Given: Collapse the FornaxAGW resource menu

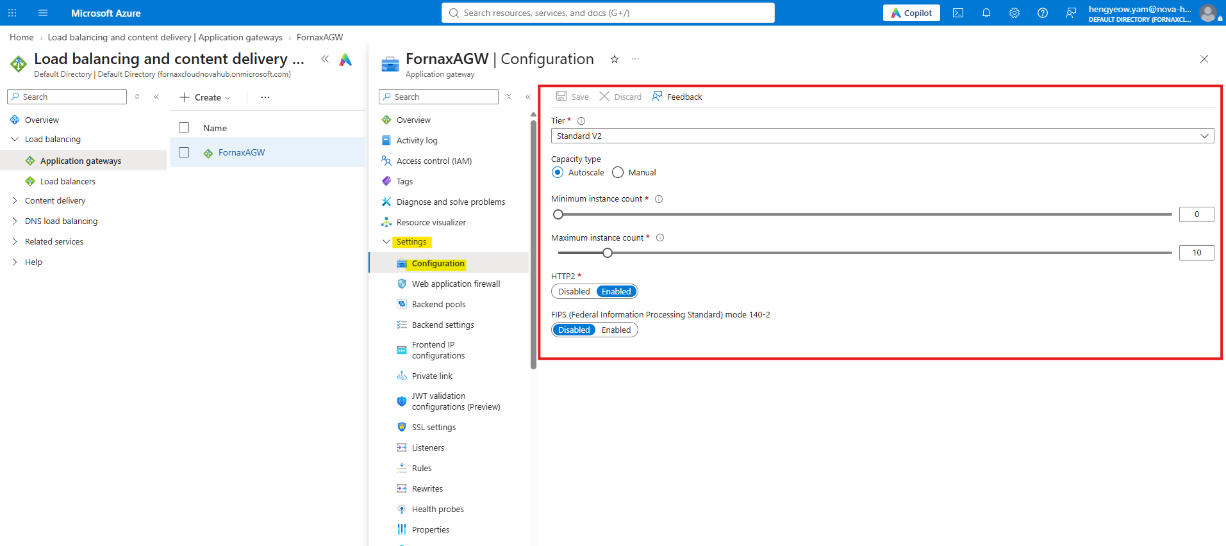Looking at the screenshot, I should pos(528,97).
